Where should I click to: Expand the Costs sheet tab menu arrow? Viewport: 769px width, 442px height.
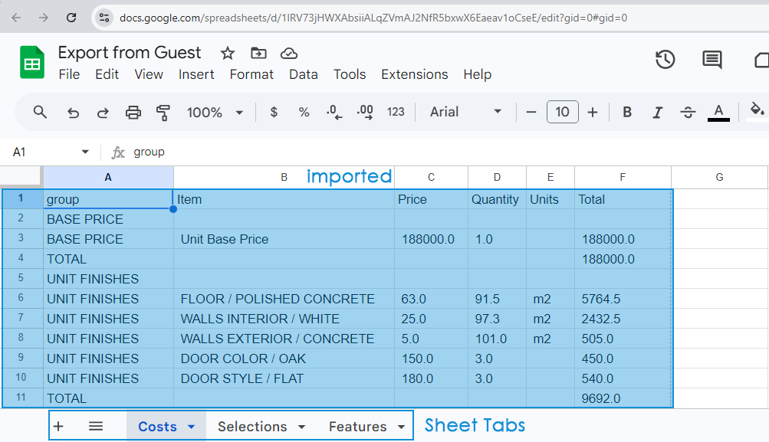coord(192,427)
